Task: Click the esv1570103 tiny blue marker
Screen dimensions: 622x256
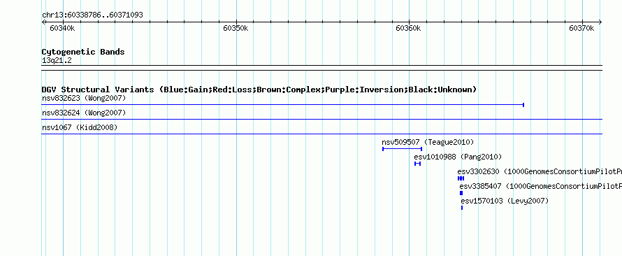Action: [462, 208]
